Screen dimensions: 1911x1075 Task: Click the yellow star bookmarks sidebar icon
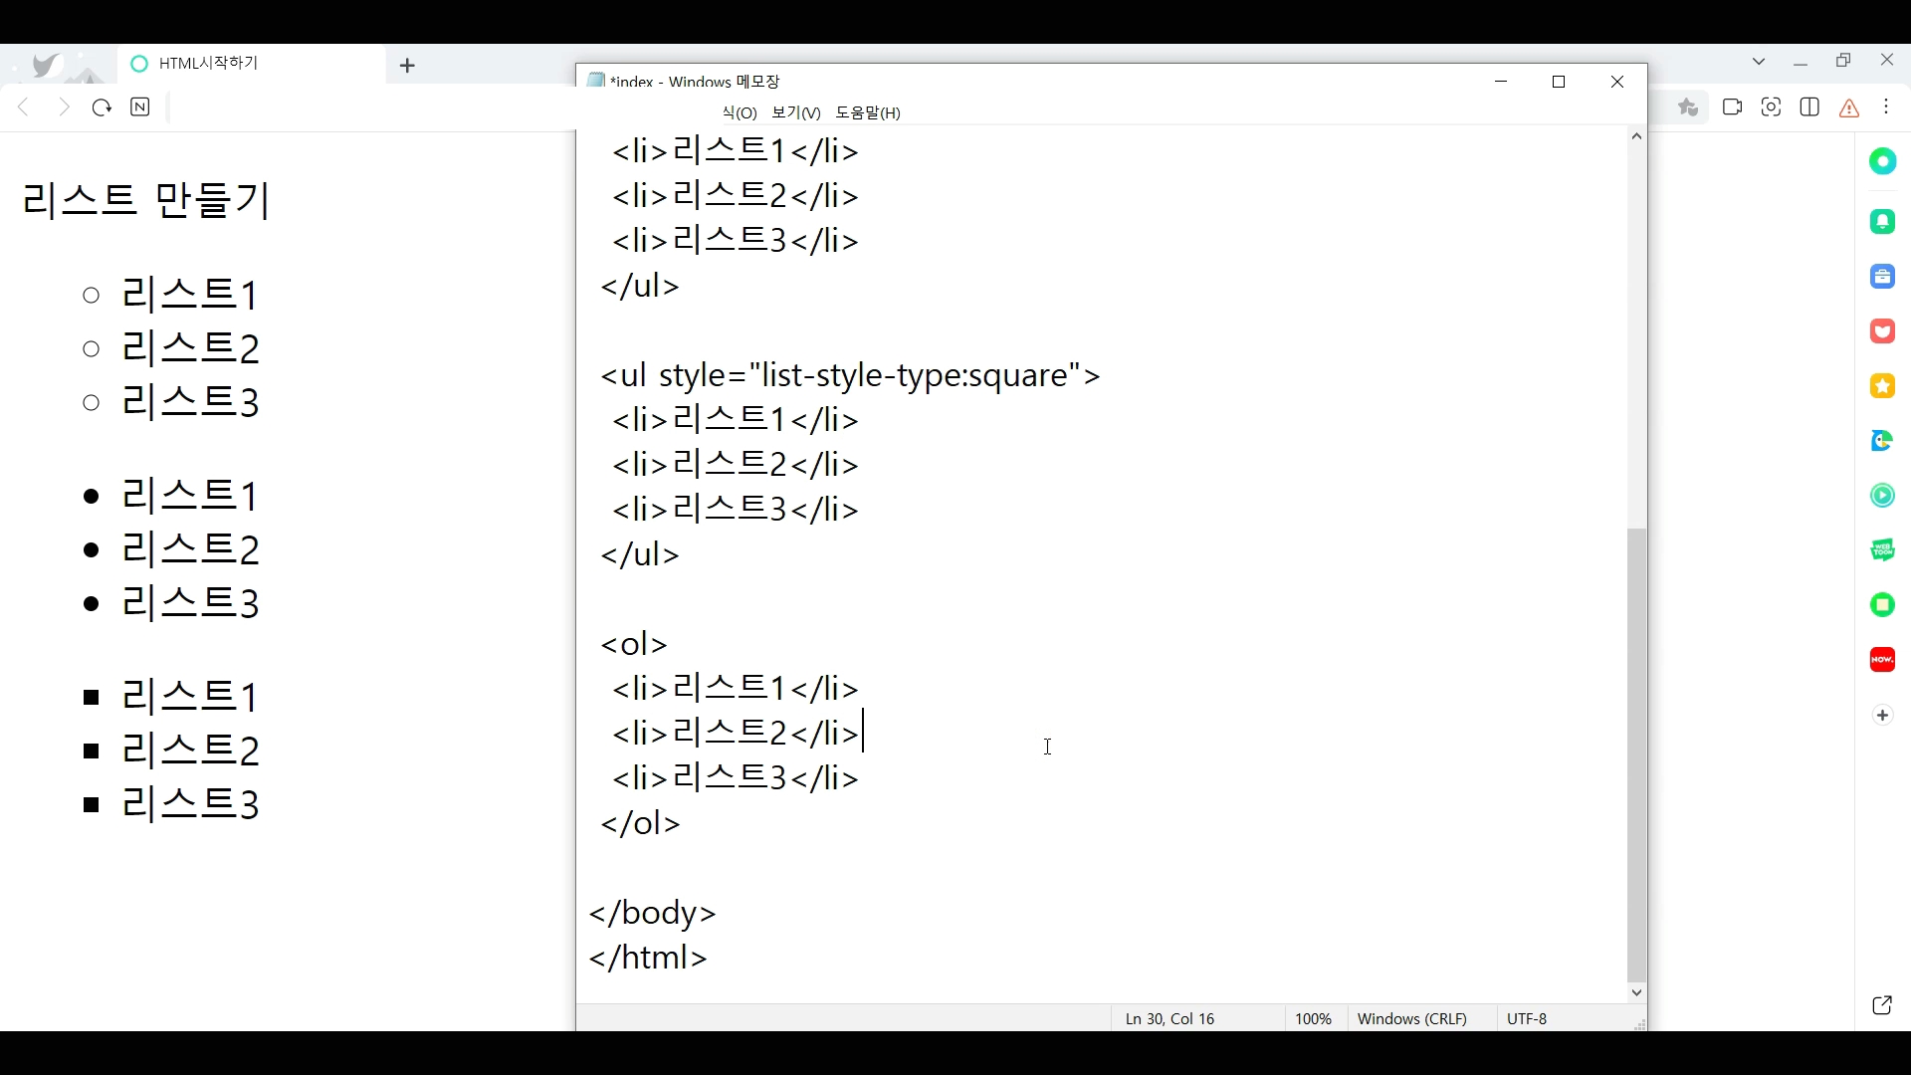pyautogui.click(x=1882, y=386)
